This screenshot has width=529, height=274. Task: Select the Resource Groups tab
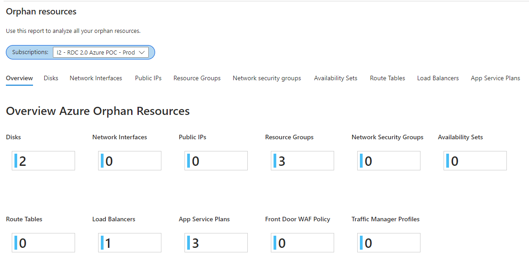197,78
